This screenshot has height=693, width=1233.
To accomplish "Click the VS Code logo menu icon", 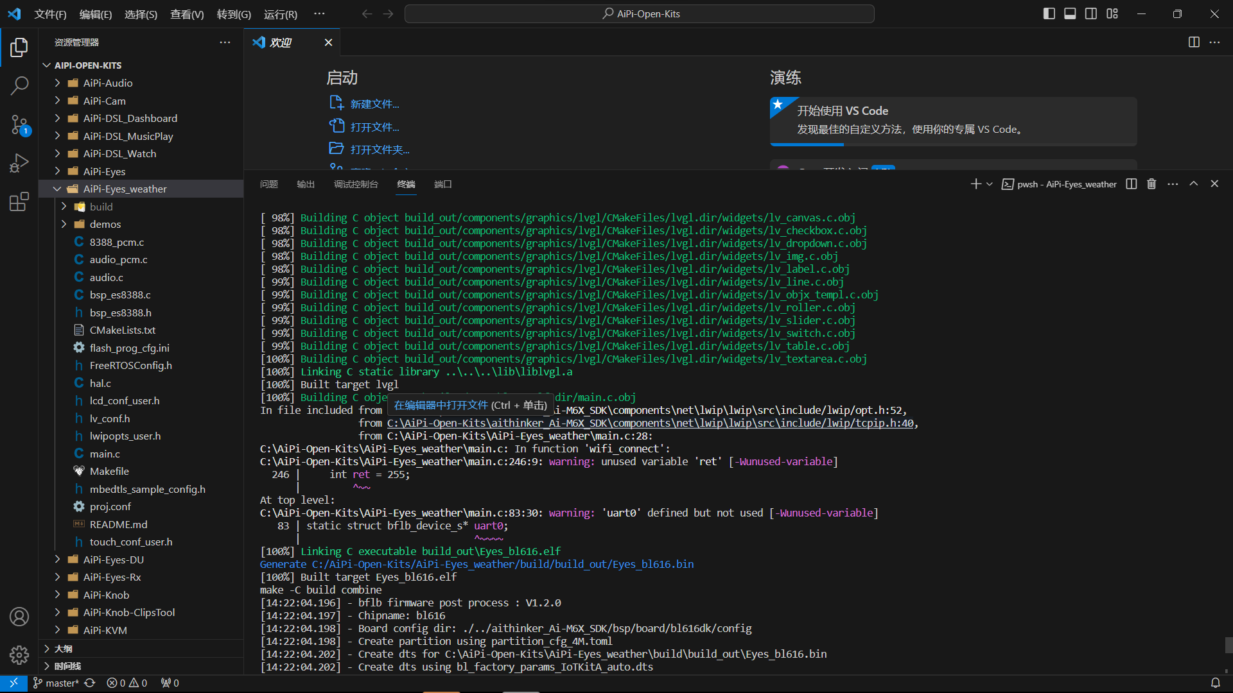I will pos(14,13).
